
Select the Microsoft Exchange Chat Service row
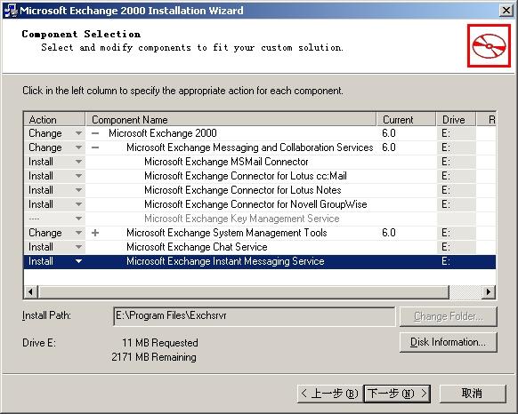[260, 247]
